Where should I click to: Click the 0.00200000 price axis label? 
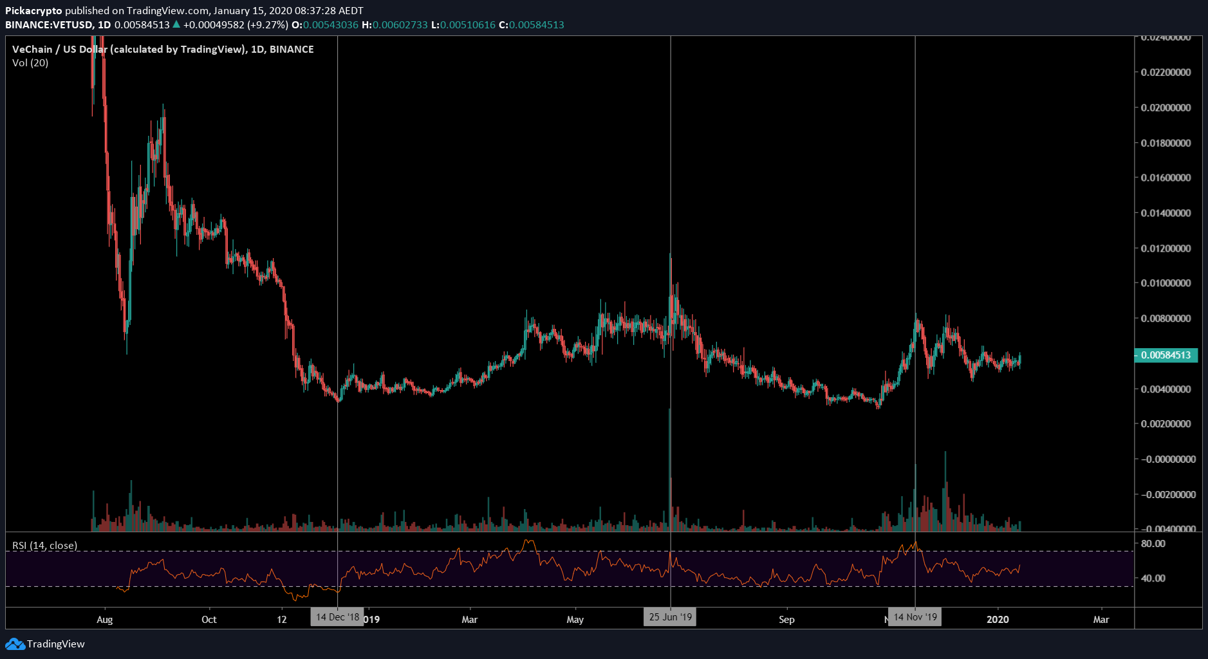1166,424
